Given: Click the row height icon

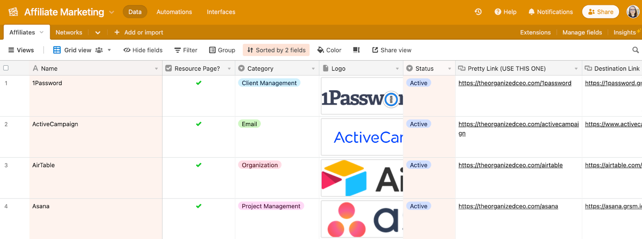Looking at the screenshot, I should click(x=356, y=50).
